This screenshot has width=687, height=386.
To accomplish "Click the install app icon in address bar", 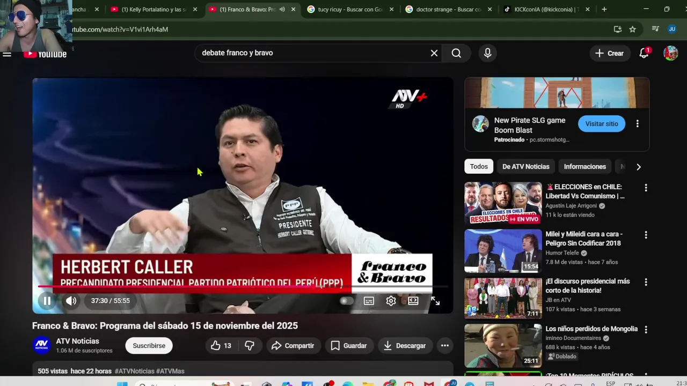I will [618, 29].
